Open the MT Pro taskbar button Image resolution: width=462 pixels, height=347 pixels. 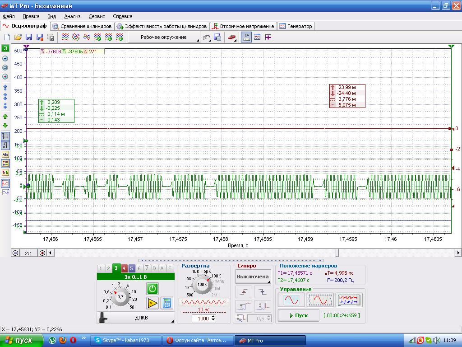point(270,341)
